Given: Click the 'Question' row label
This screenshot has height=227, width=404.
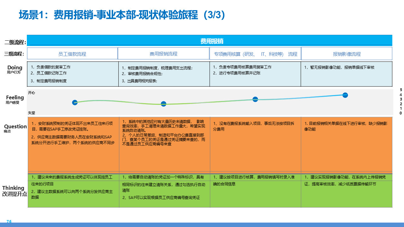Looking at the screenshot, I should click(15, 126).
